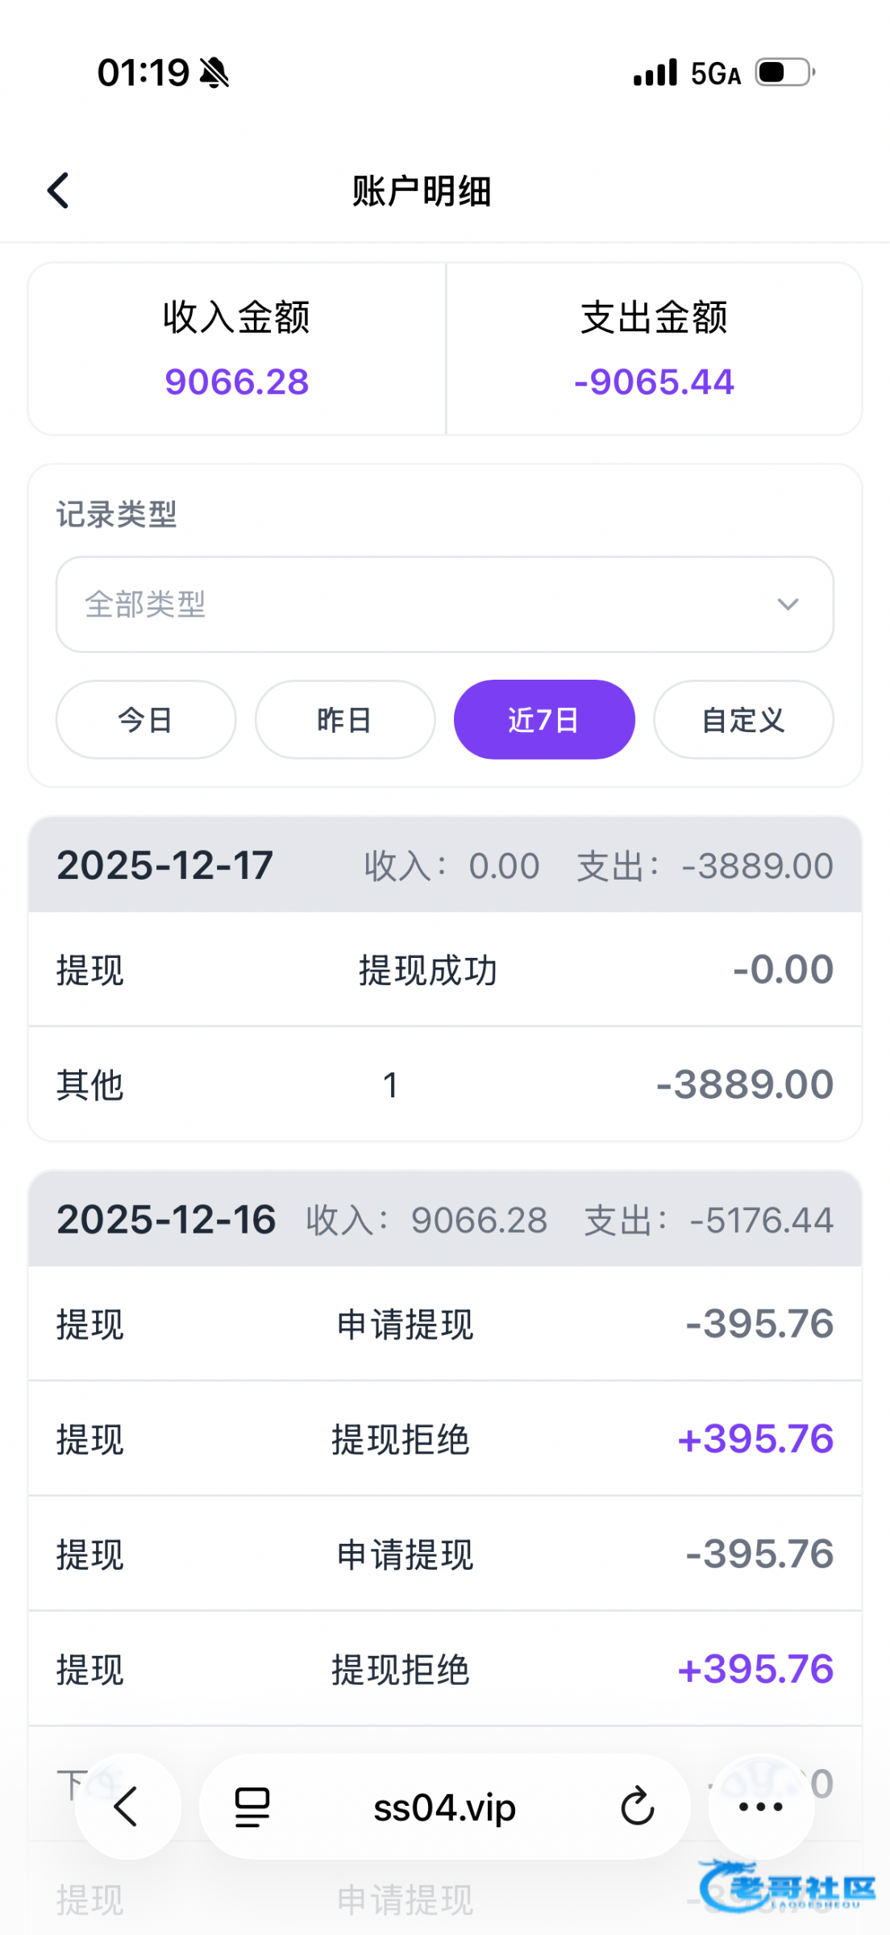
Task: Tap the ss04.vip address bar
Action: 444,1807
